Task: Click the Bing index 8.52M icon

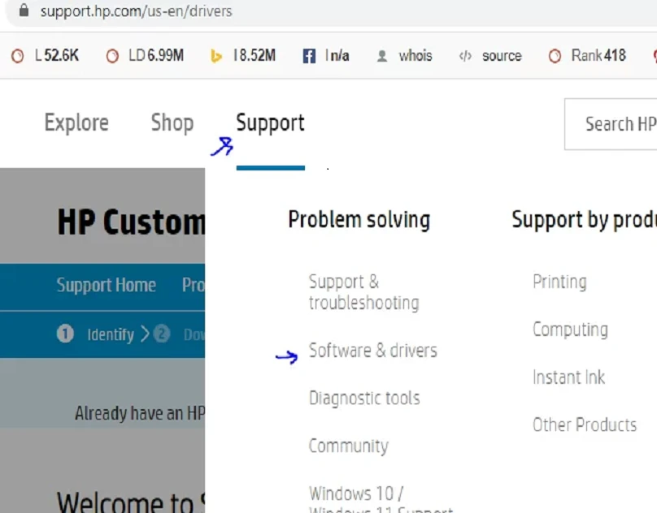Action: [x=216, y=56]
